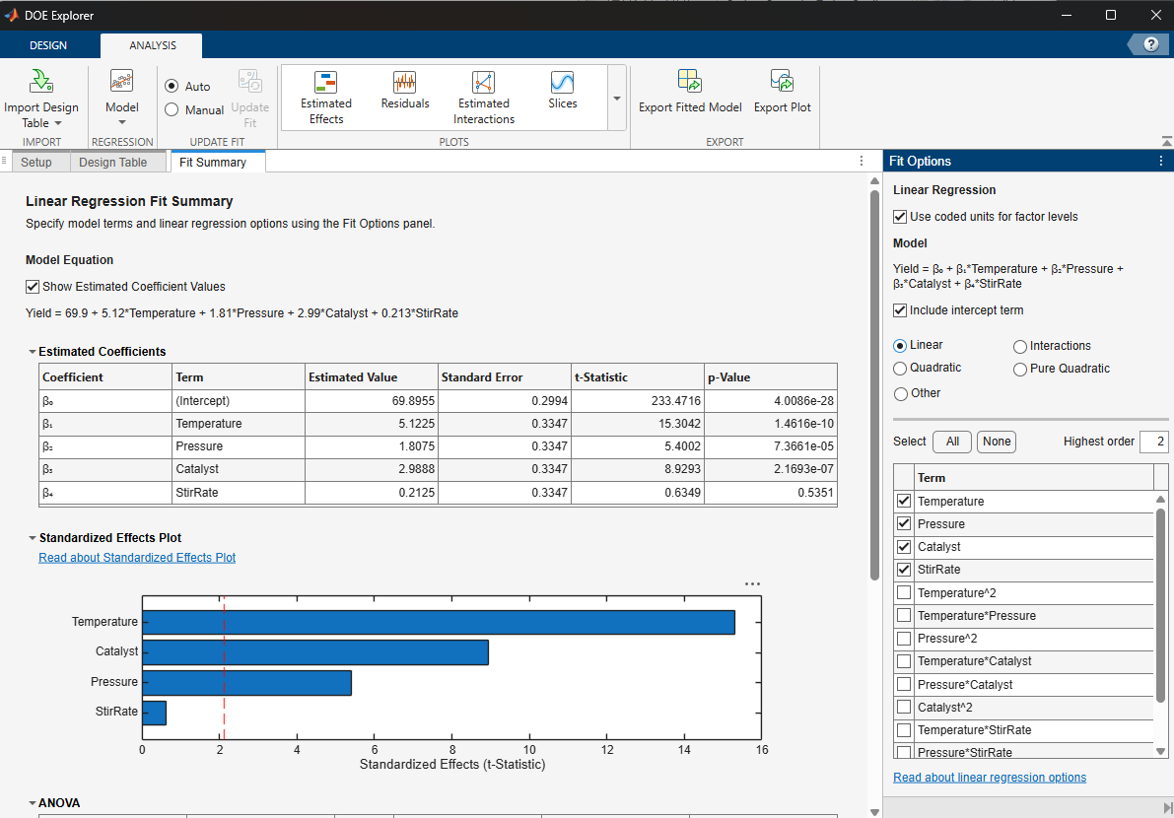
Task: Click Fit Summary scroll down arrow
Action: [x=874, y=812]
